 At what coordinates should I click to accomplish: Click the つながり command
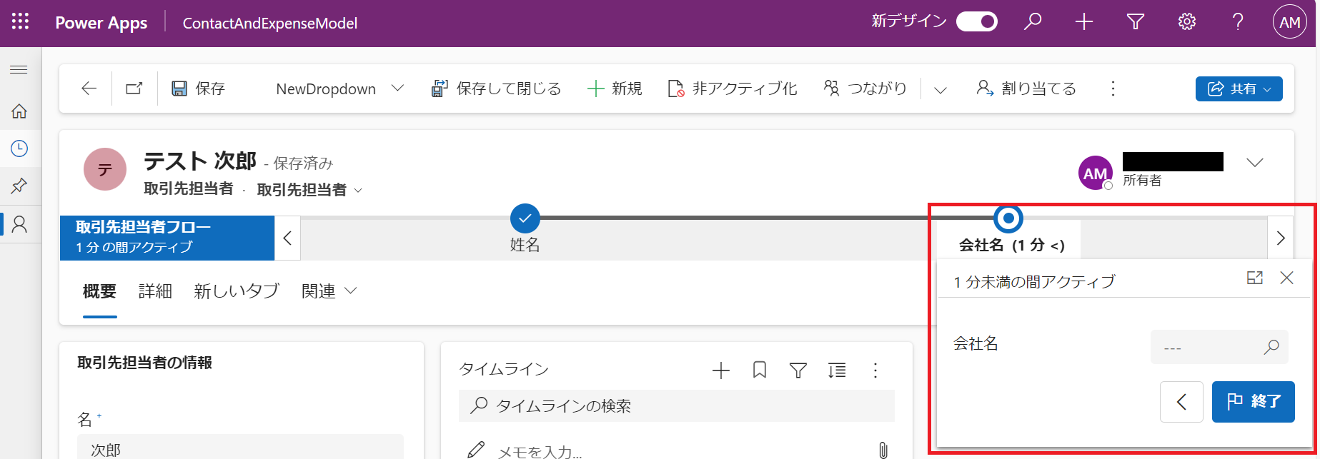tap(865, 89)
